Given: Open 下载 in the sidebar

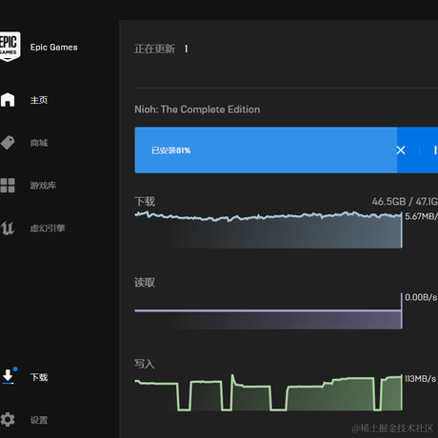Looking at the screenshot, I should click(39, 377).
